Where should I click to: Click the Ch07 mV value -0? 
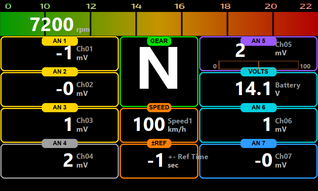[264, 160]
